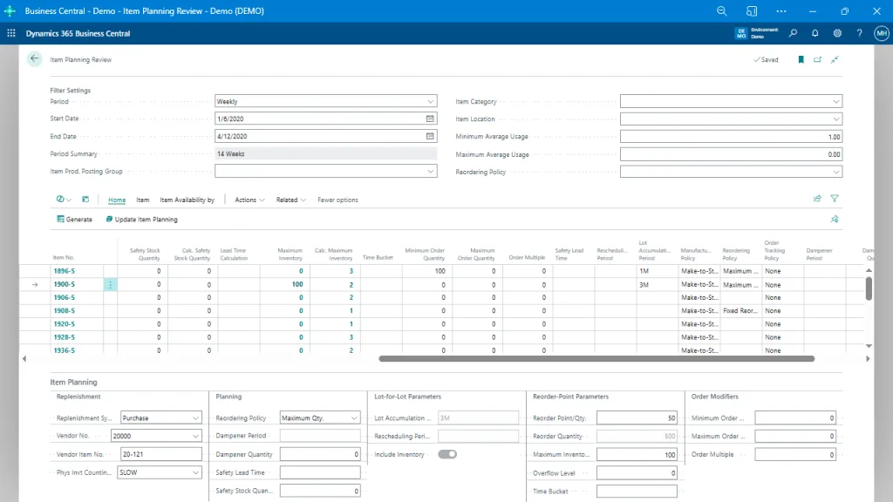Click the search magnifier in the header
The height and width of the screenshot is (502, 893).
coord(793,33)
